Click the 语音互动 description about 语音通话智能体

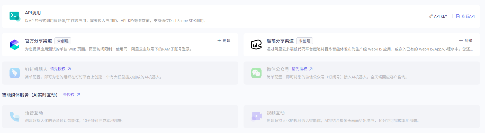[75, 120]
